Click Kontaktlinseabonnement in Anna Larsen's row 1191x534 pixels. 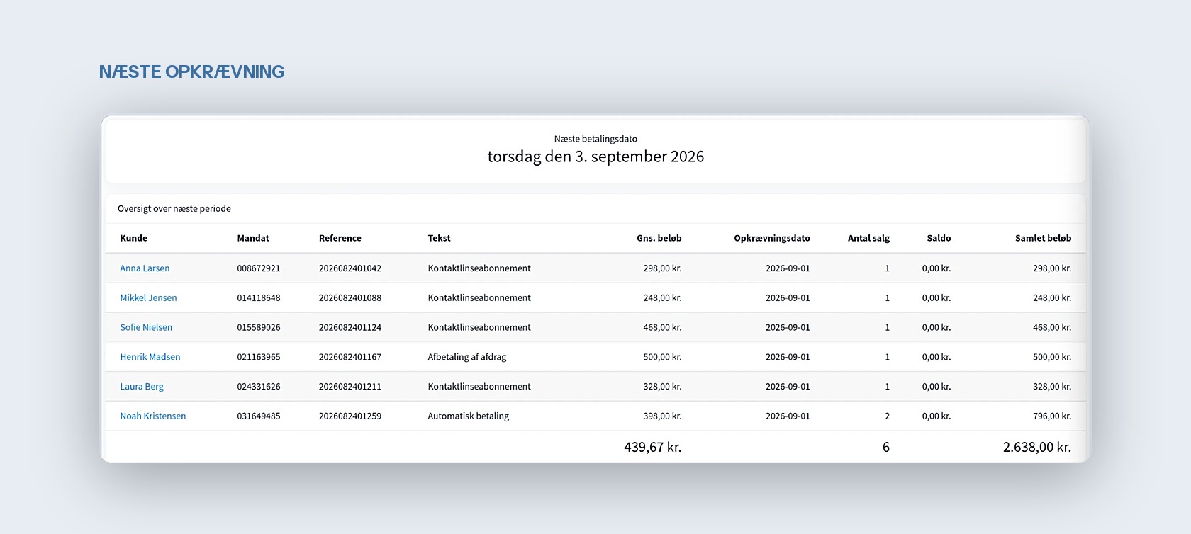tap(479, 268)
